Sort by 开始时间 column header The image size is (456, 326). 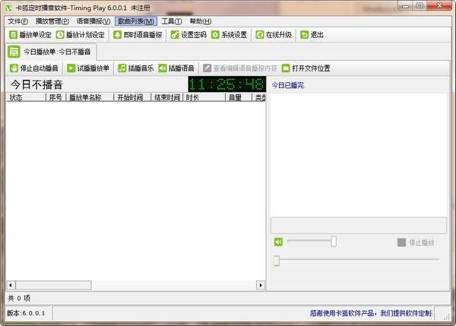click(132, 97)
